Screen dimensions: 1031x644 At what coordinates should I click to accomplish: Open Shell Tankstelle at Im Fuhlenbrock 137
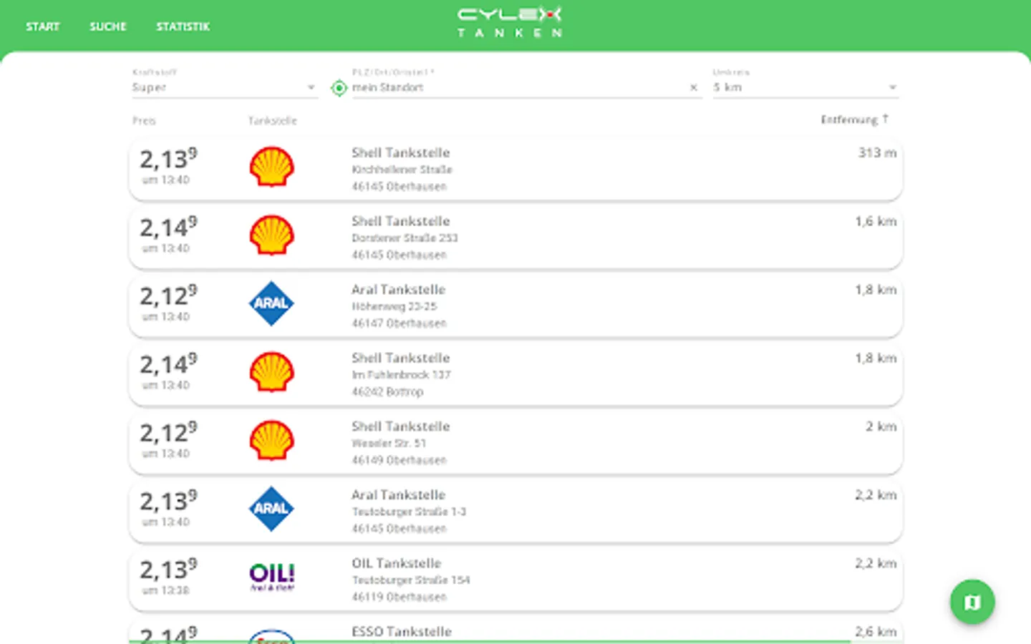click(x=401, y=358)
